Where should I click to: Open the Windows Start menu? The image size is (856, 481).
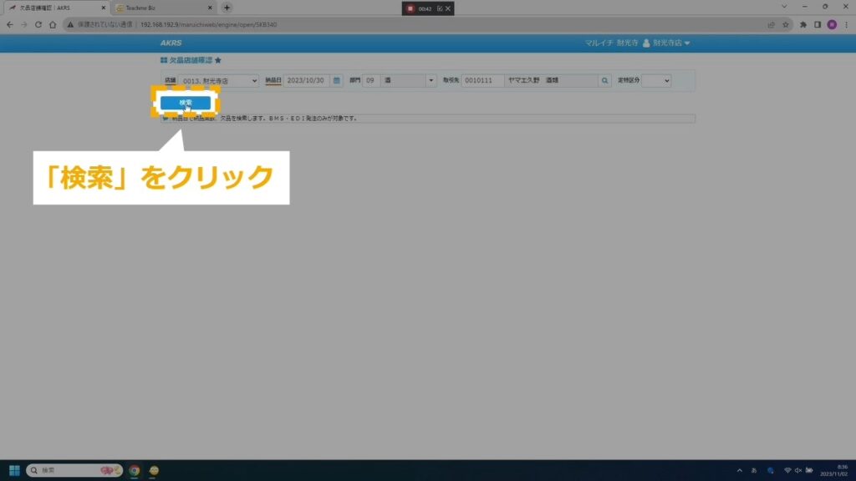(x=14, y=470)
